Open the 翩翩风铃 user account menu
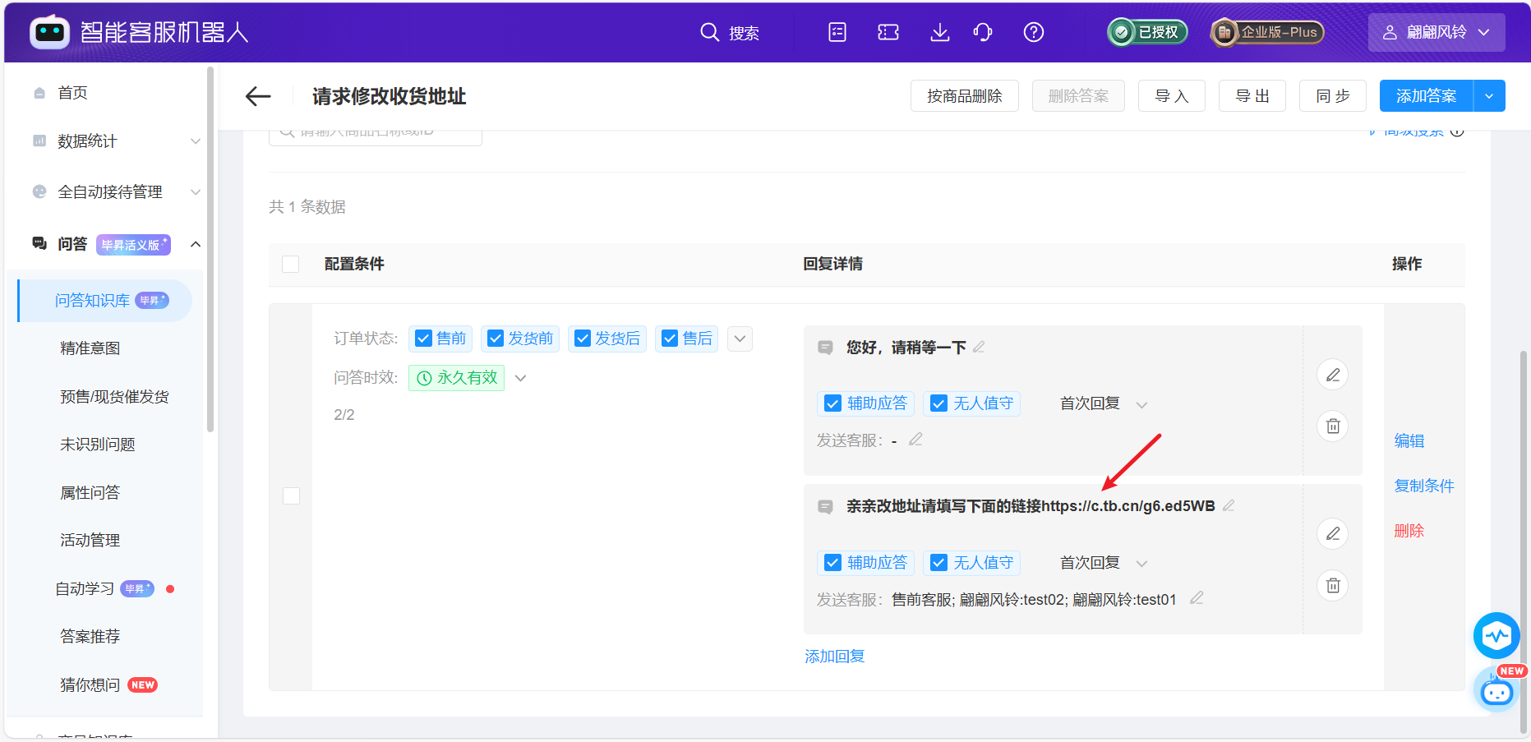 click(x=1436, y=32)
